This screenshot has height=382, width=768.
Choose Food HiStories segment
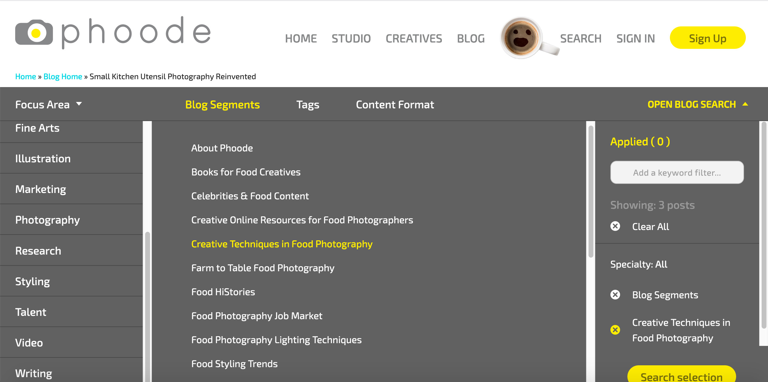click(223, 292)
